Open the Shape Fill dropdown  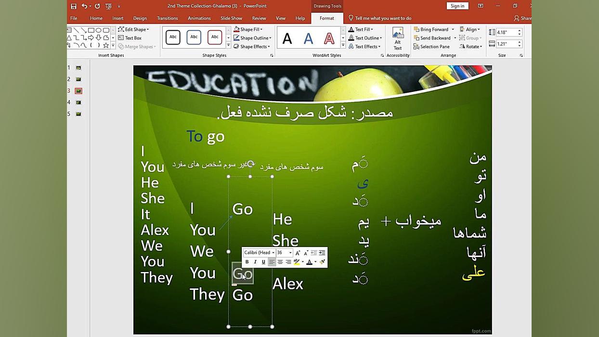click(x=248, y=29)
